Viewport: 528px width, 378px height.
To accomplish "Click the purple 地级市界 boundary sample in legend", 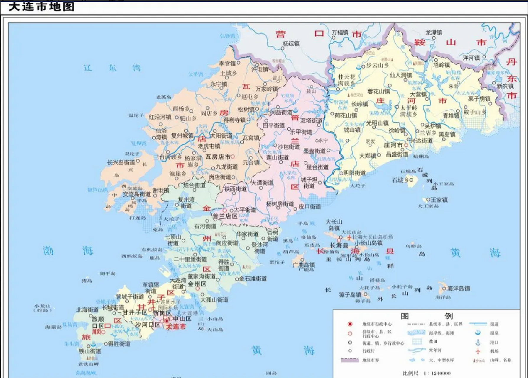I will click(x=350, y=360).
